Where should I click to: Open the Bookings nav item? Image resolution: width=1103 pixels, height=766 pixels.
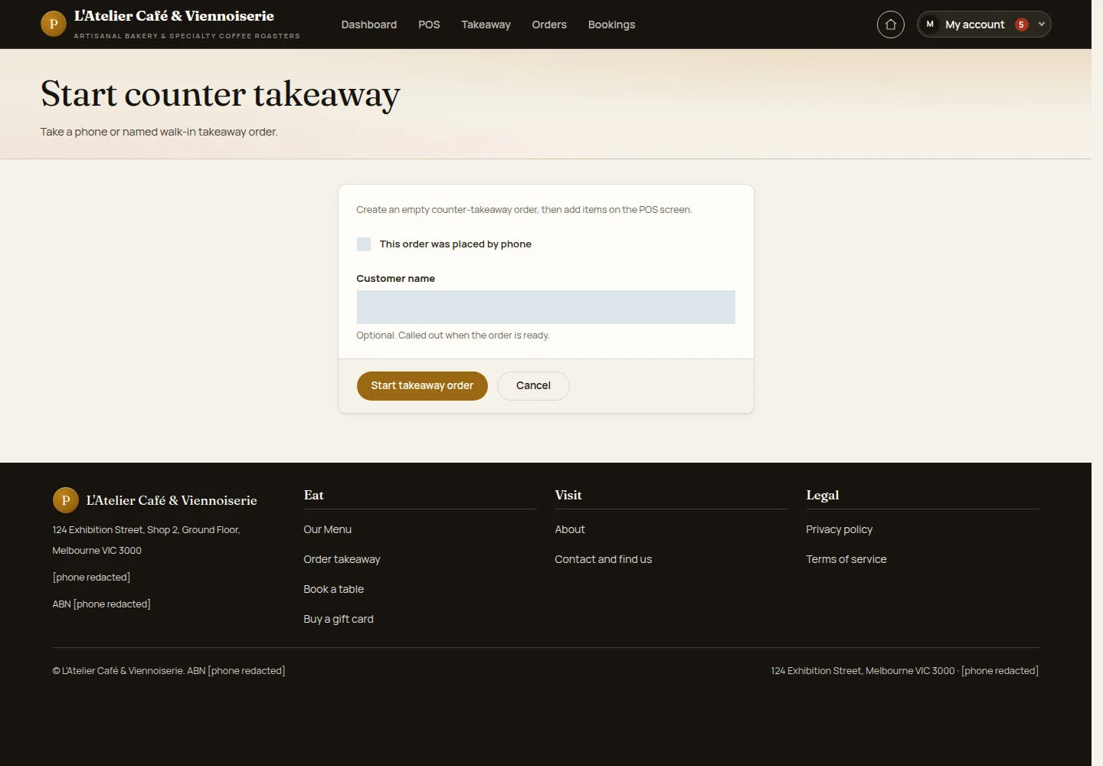pos(611,25)
